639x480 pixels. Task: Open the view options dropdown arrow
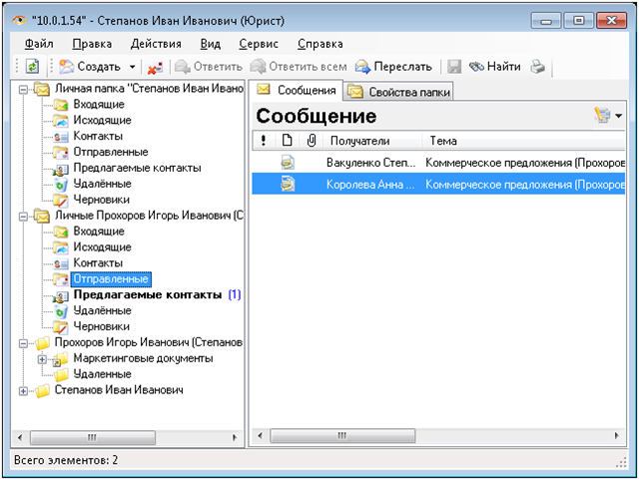[x=618, y=116]
